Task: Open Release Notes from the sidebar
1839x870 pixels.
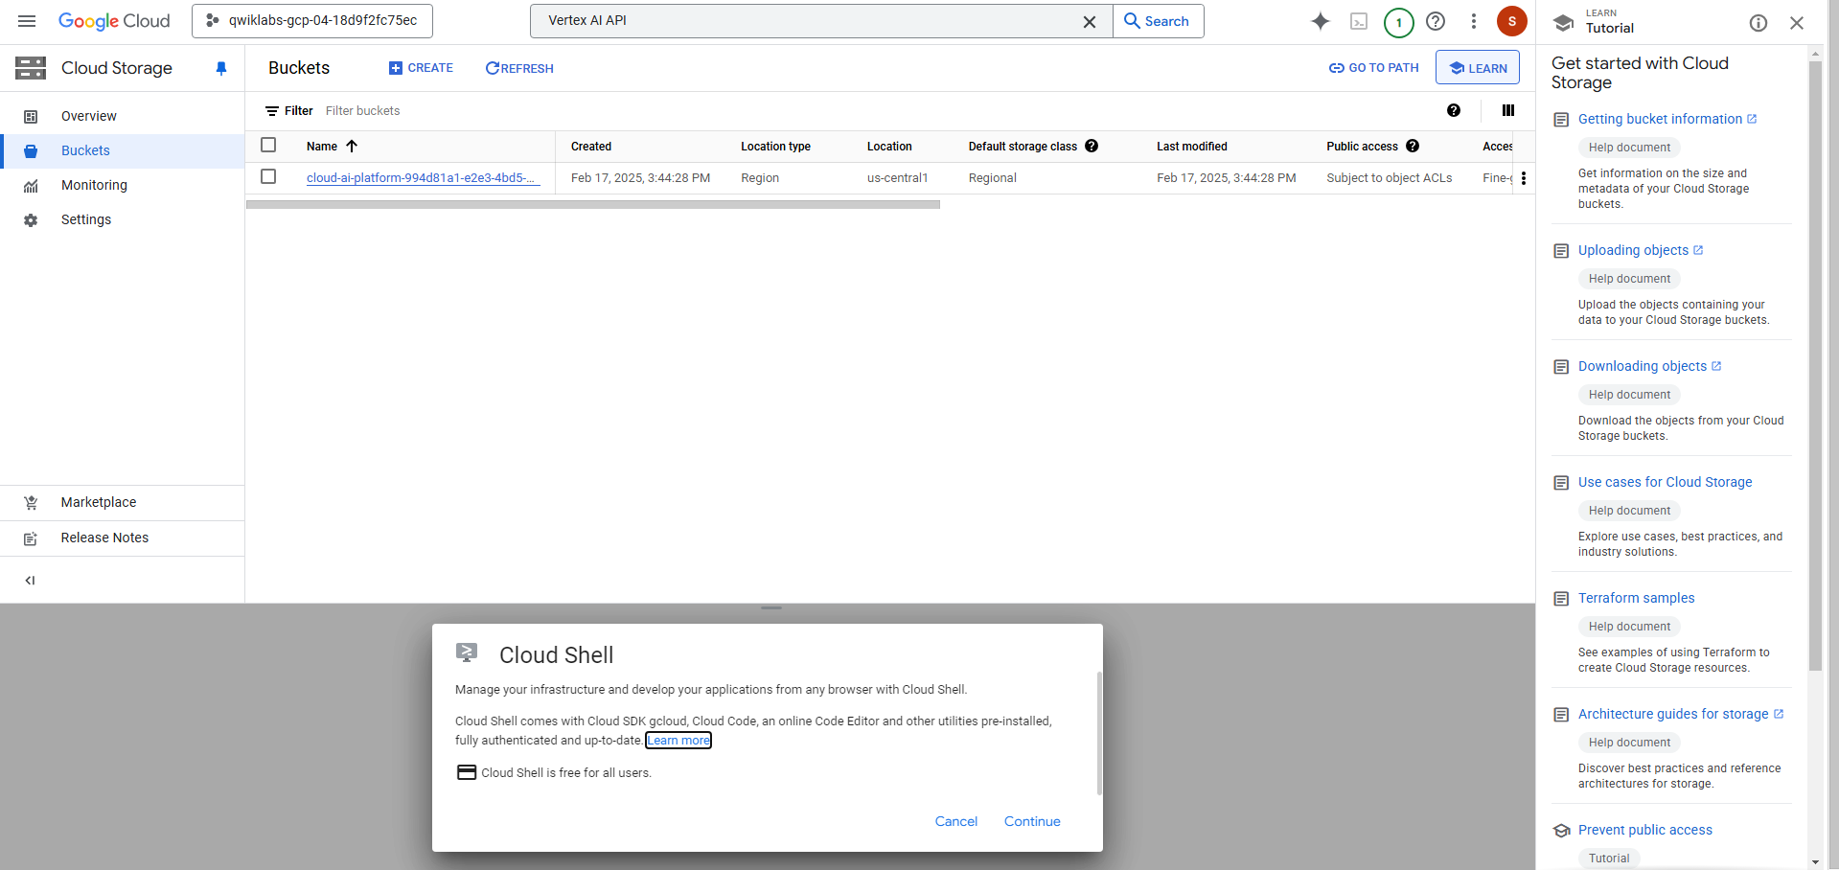Action: [x=123, y=538]
